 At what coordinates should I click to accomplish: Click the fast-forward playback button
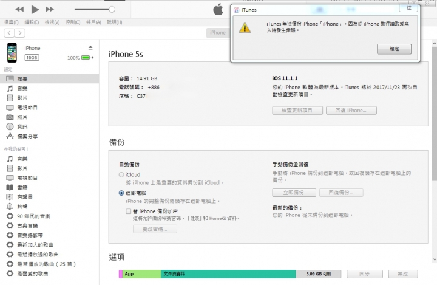pos(50,9)
